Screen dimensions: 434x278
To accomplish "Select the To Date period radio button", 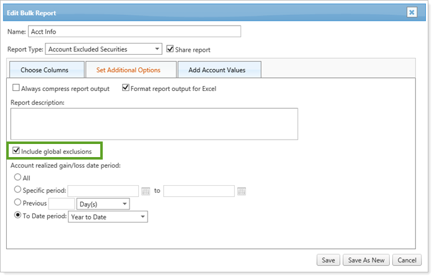I will [x=17, y=217].
